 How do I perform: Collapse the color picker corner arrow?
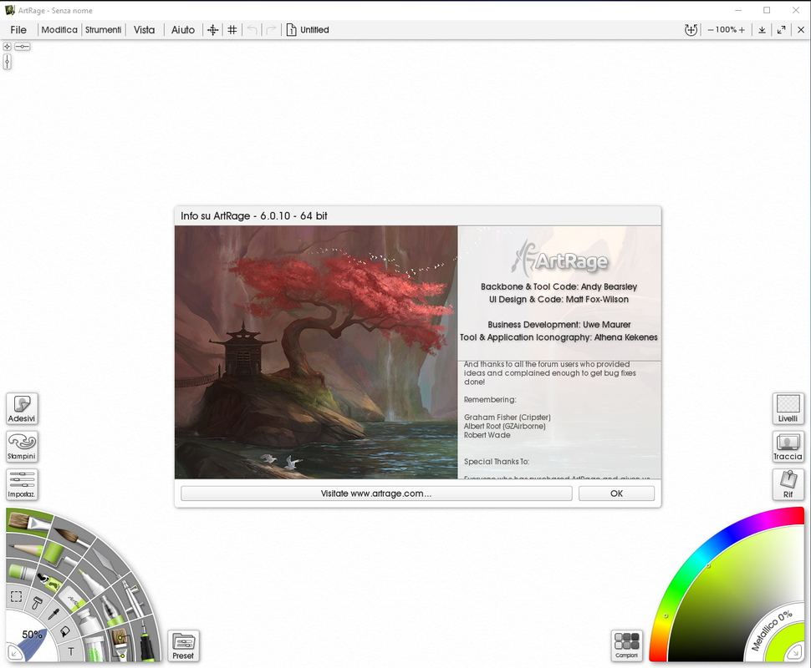[x=793, y=653]
